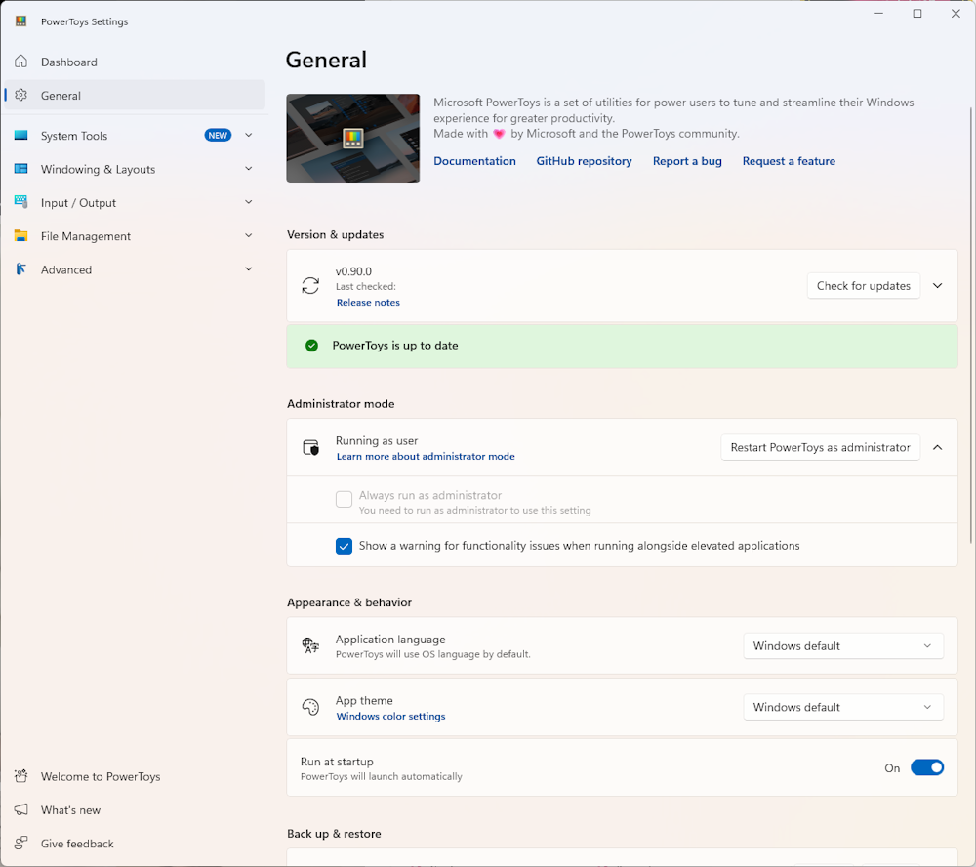
Task: Click the Back up & restore heading
Action: point(334,834)
